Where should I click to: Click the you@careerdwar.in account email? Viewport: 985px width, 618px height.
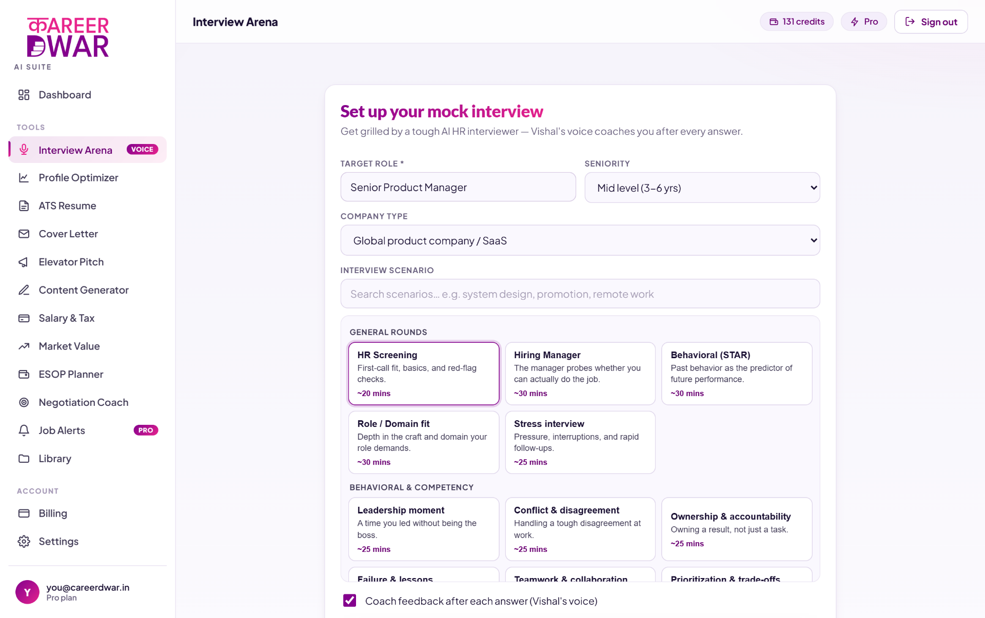88,587
